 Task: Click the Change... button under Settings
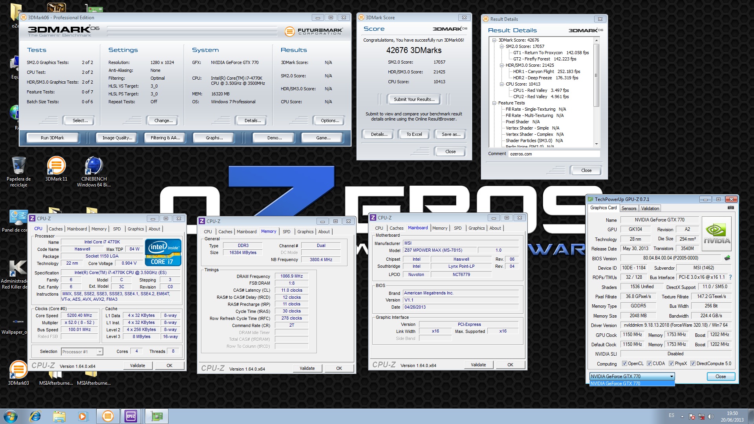tap(163, 121)
